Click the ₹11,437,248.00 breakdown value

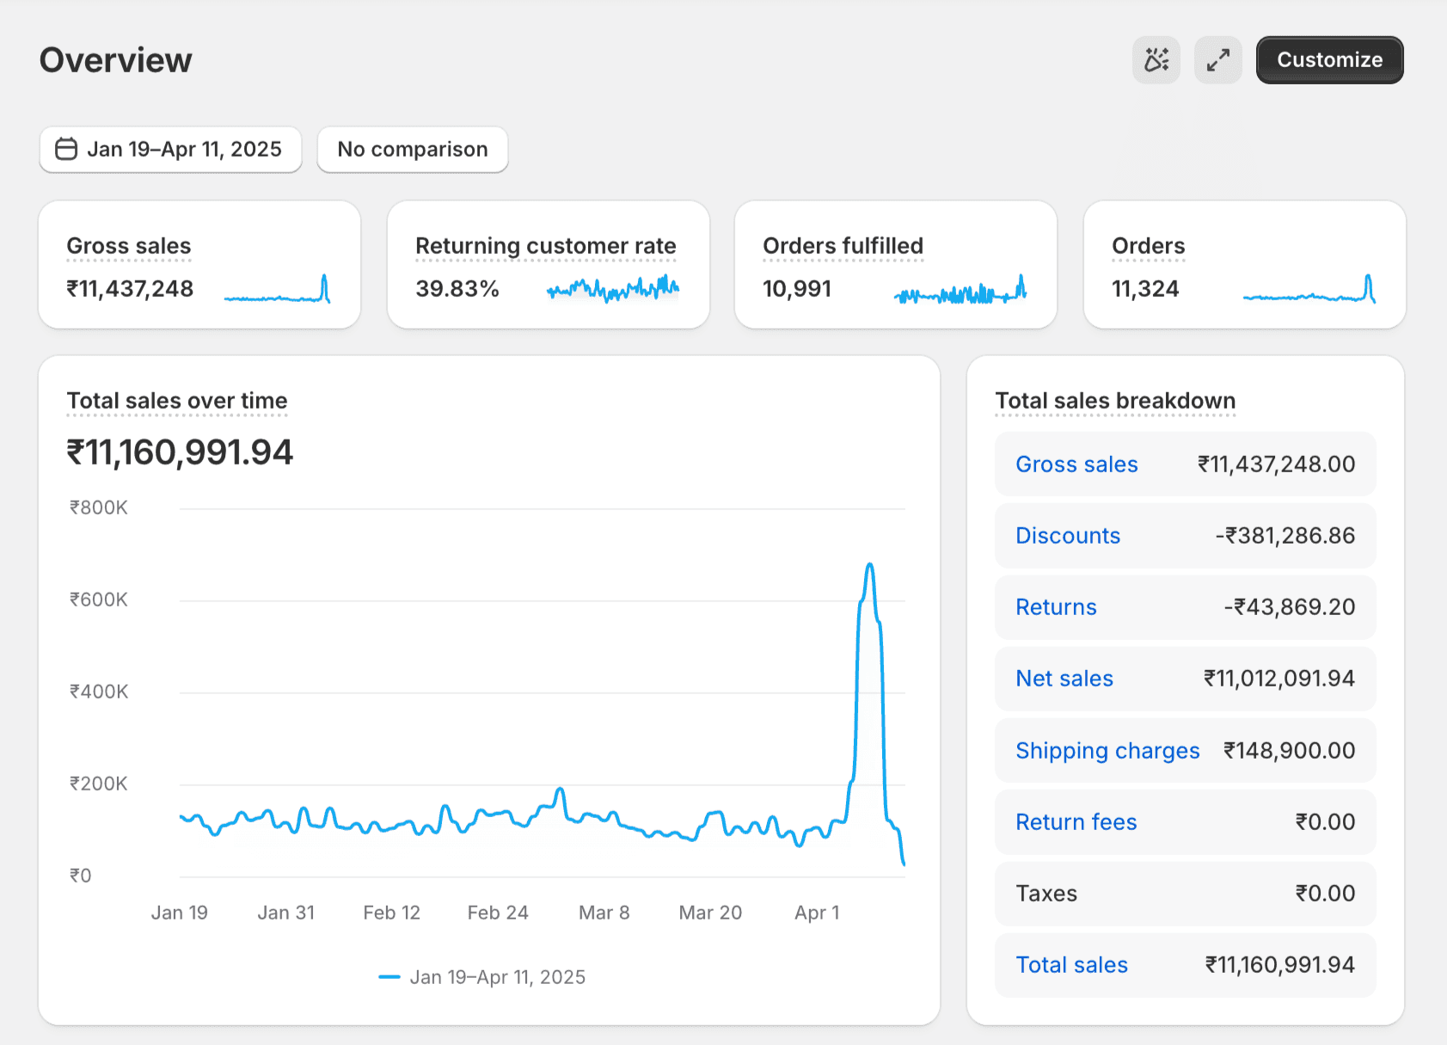(1277, 464)
